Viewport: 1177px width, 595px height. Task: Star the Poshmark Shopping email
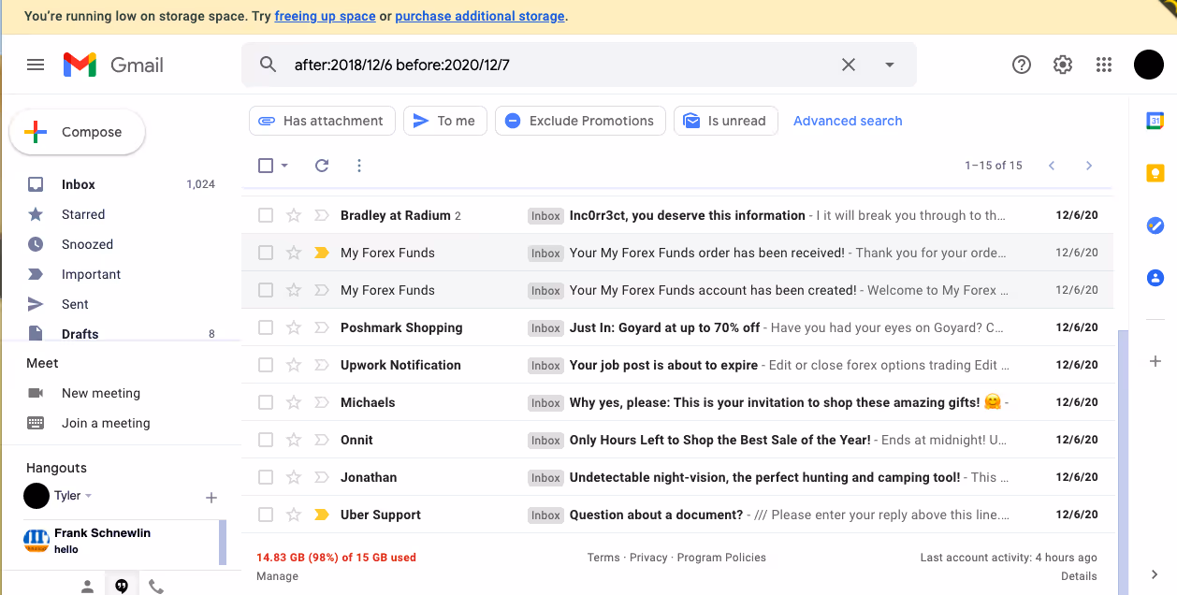(x=294, y=327)
